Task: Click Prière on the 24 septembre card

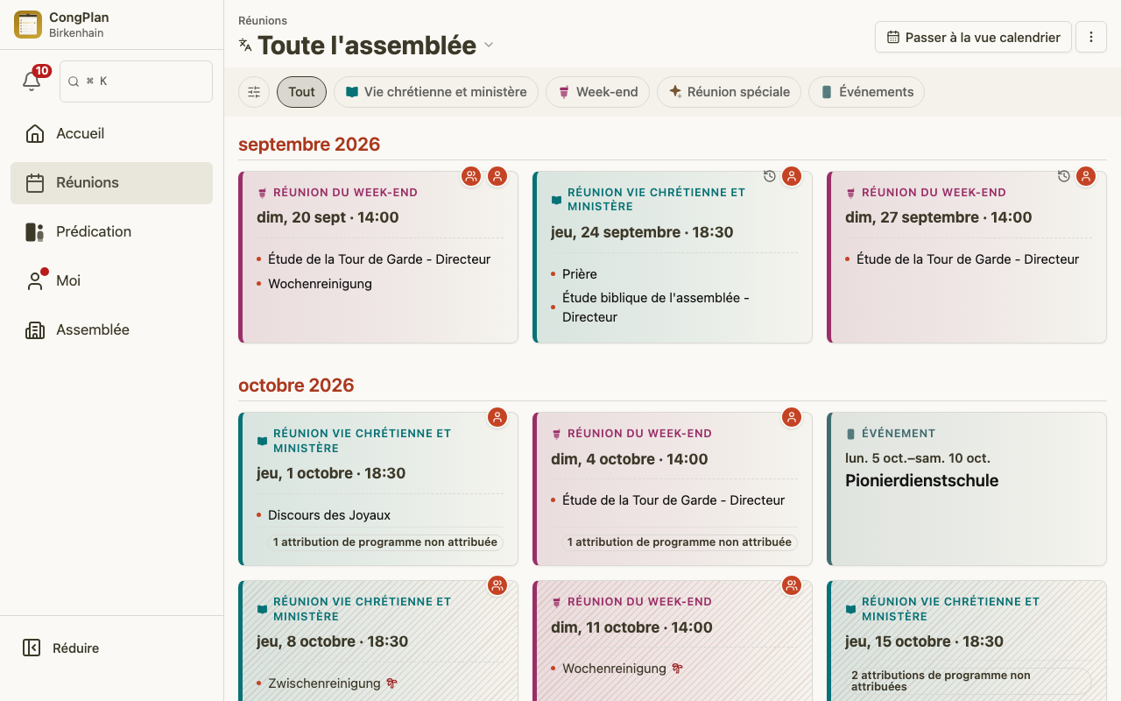Action: click(580, 274)
